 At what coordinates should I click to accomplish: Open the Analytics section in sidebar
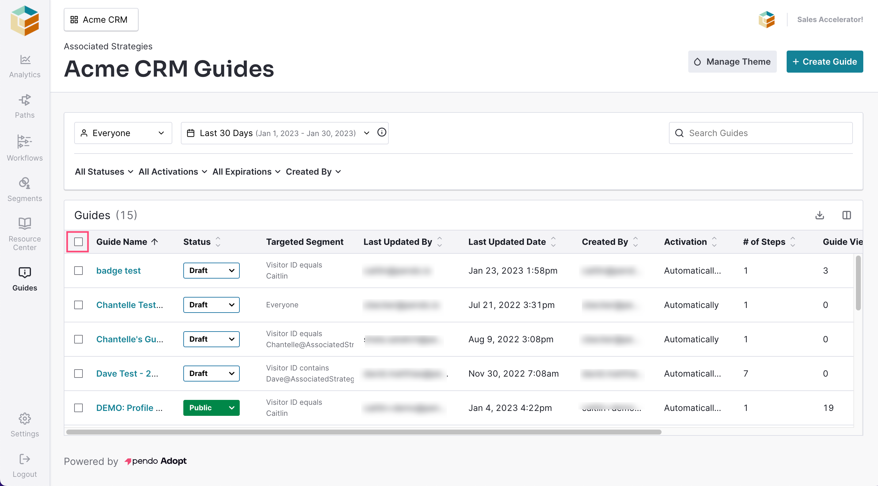click(25, 66)
